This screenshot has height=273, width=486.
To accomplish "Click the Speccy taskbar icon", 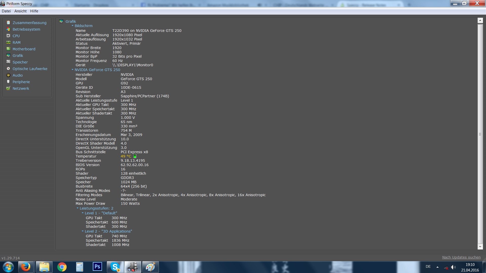I will tap(133, 267).
